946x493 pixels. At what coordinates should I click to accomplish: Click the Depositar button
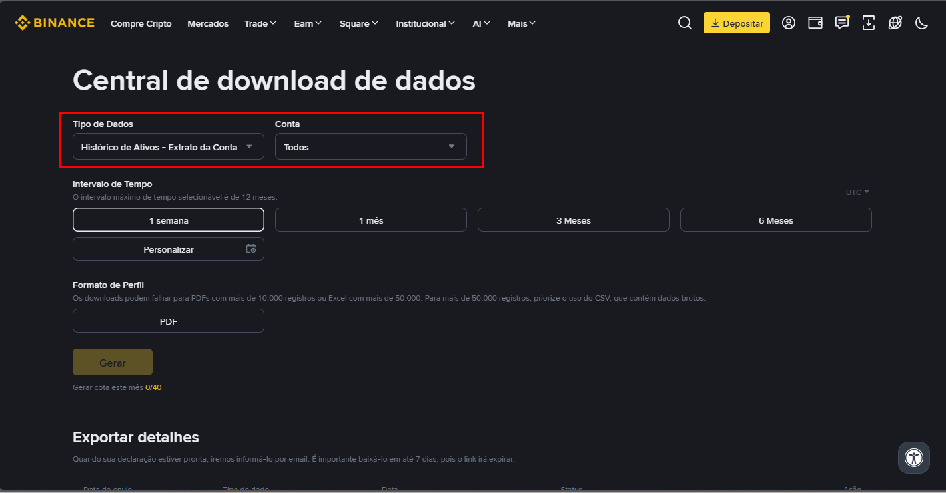(x=737, y=23)
